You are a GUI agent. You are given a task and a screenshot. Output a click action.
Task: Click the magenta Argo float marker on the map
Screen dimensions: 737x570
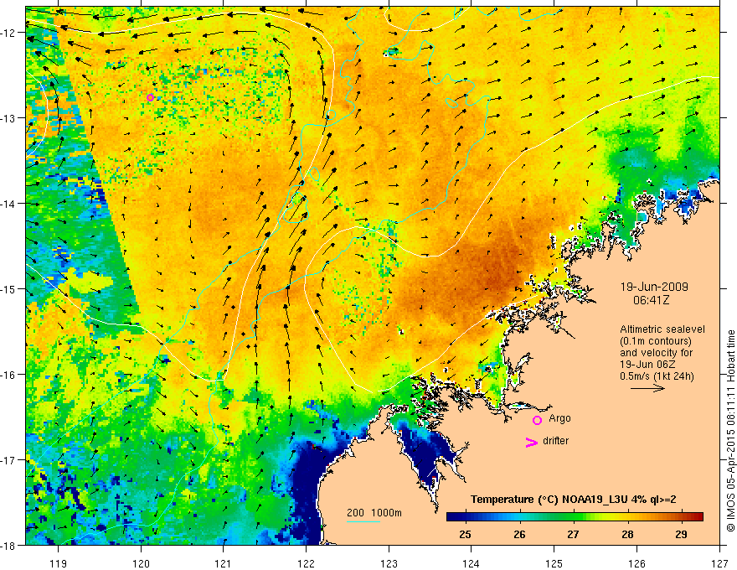[150, 97]
